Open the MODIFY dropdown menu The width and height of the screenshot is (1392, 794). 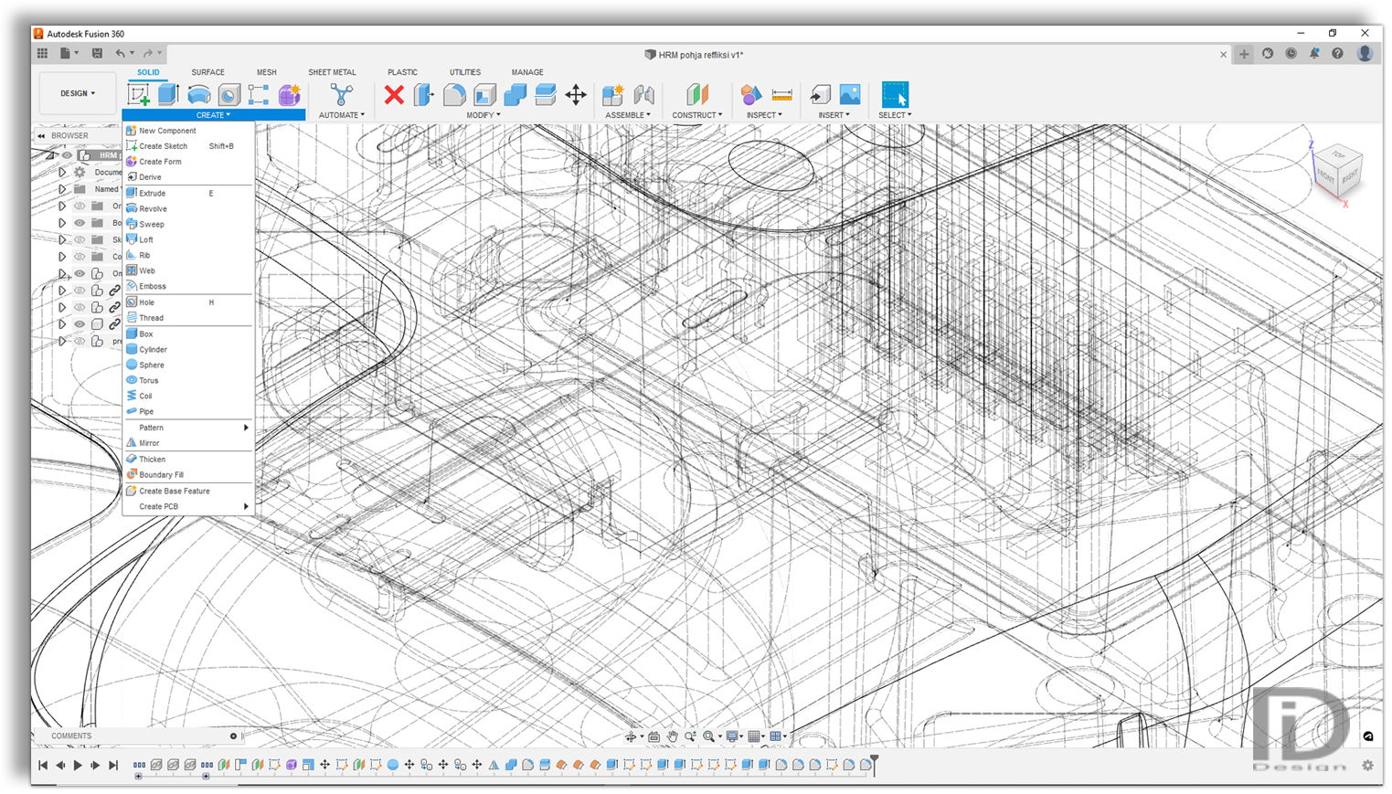coord(483,115)
